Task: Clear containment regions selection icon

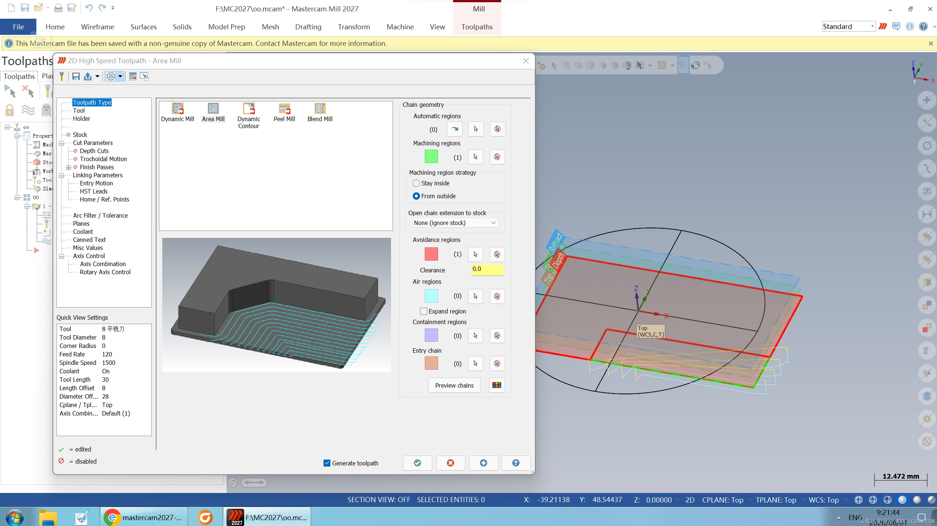Action: point(497,335)
